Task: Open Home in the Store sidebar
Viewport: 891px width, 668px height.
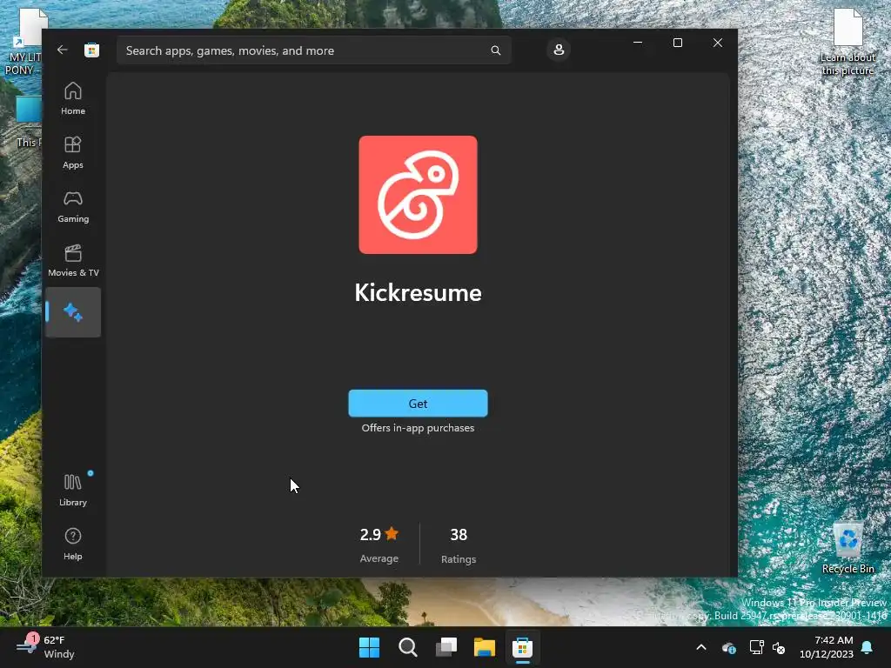Action: coord(73,98)
